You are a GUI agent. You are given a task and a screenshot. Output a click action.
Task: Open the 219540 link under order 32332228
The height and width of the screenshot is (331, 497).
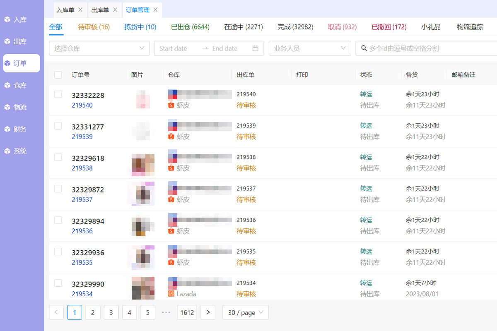82,105
